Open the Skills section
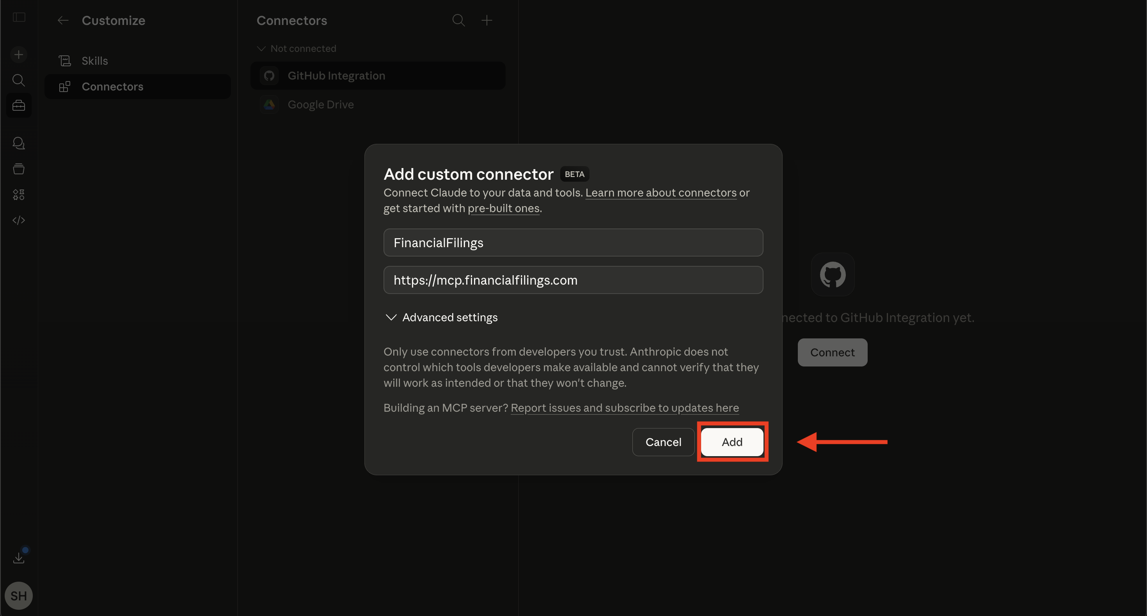This screenshot has height=616, width=1147. coord(138,60)
